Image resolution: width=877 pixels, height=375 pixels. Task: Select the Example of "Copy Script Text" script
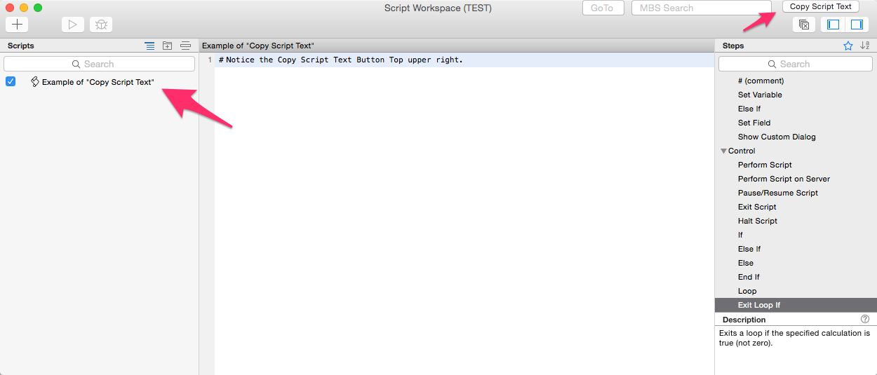tap(98, 82)
